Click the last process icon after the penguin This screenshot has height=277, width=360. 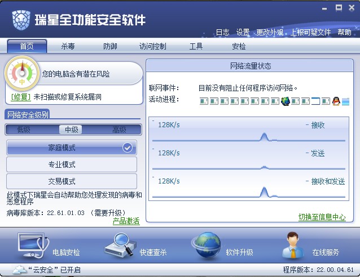point(345,101)
